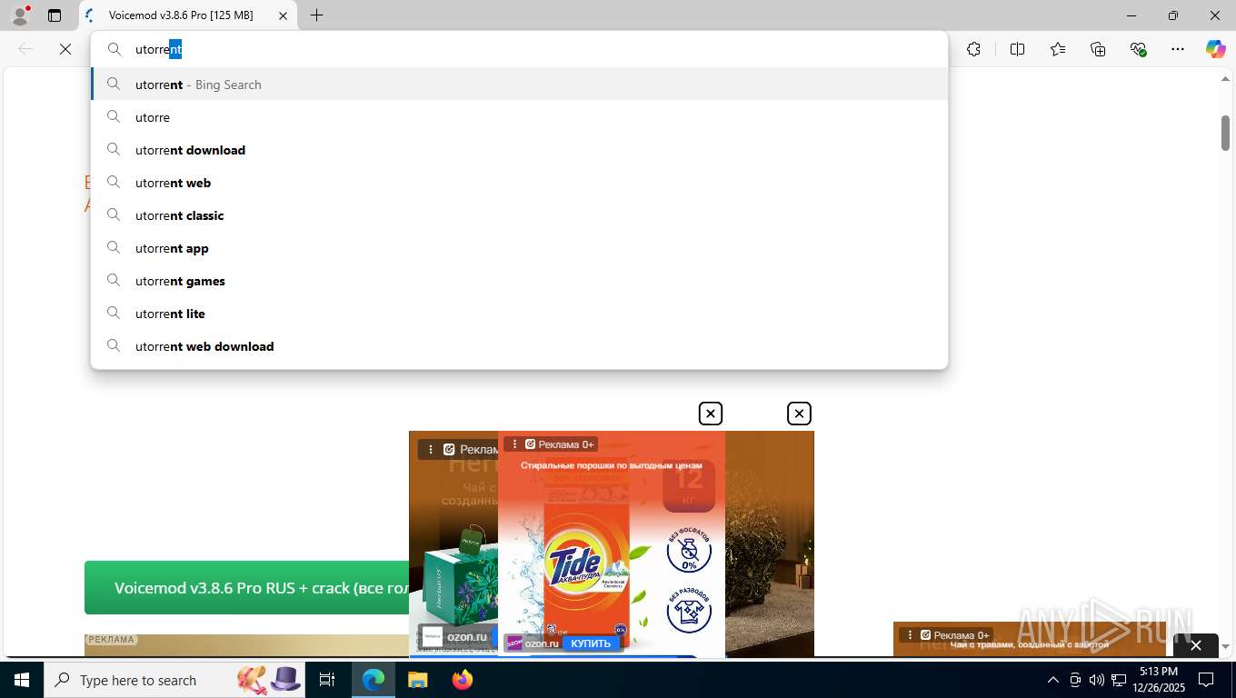The width and height of the screenshot is (1236, 698).
Task: Click the КУПИТЬ button on Tide ad
Action: point(591,643)
